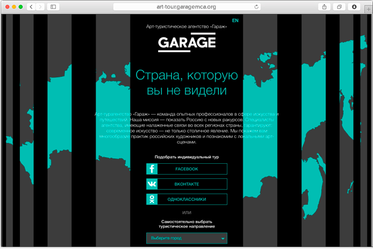Click the GARAGE logo

[x=186, y=42]
